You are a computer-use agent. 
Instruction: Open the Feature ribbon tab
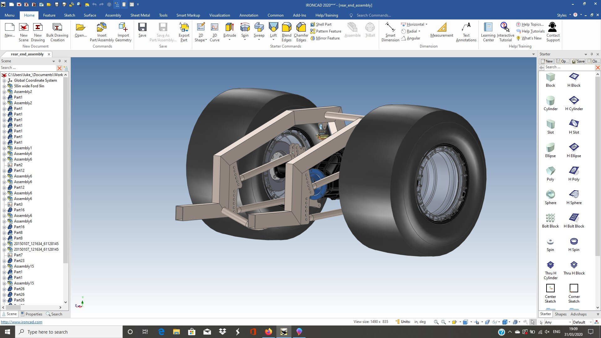[x=49, y=15]
